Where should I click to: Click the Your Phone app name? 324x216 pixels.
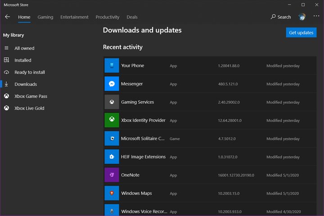[132, 66]
